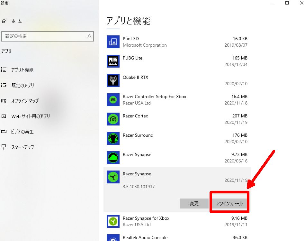Click the 16.4 MB size value

239,97
